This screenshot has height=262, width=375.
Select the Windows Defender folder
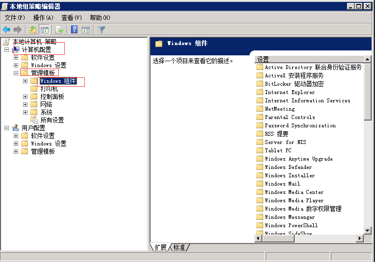[x=288, y=167]
